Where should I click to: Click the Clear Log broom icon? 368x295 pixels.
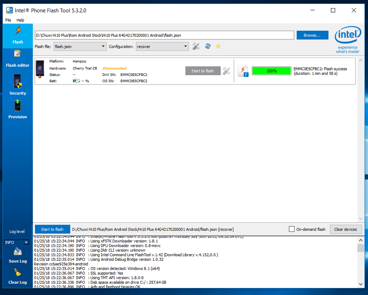[x=18, y=273]
